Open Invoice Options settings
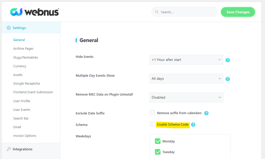 click(25, 136)
